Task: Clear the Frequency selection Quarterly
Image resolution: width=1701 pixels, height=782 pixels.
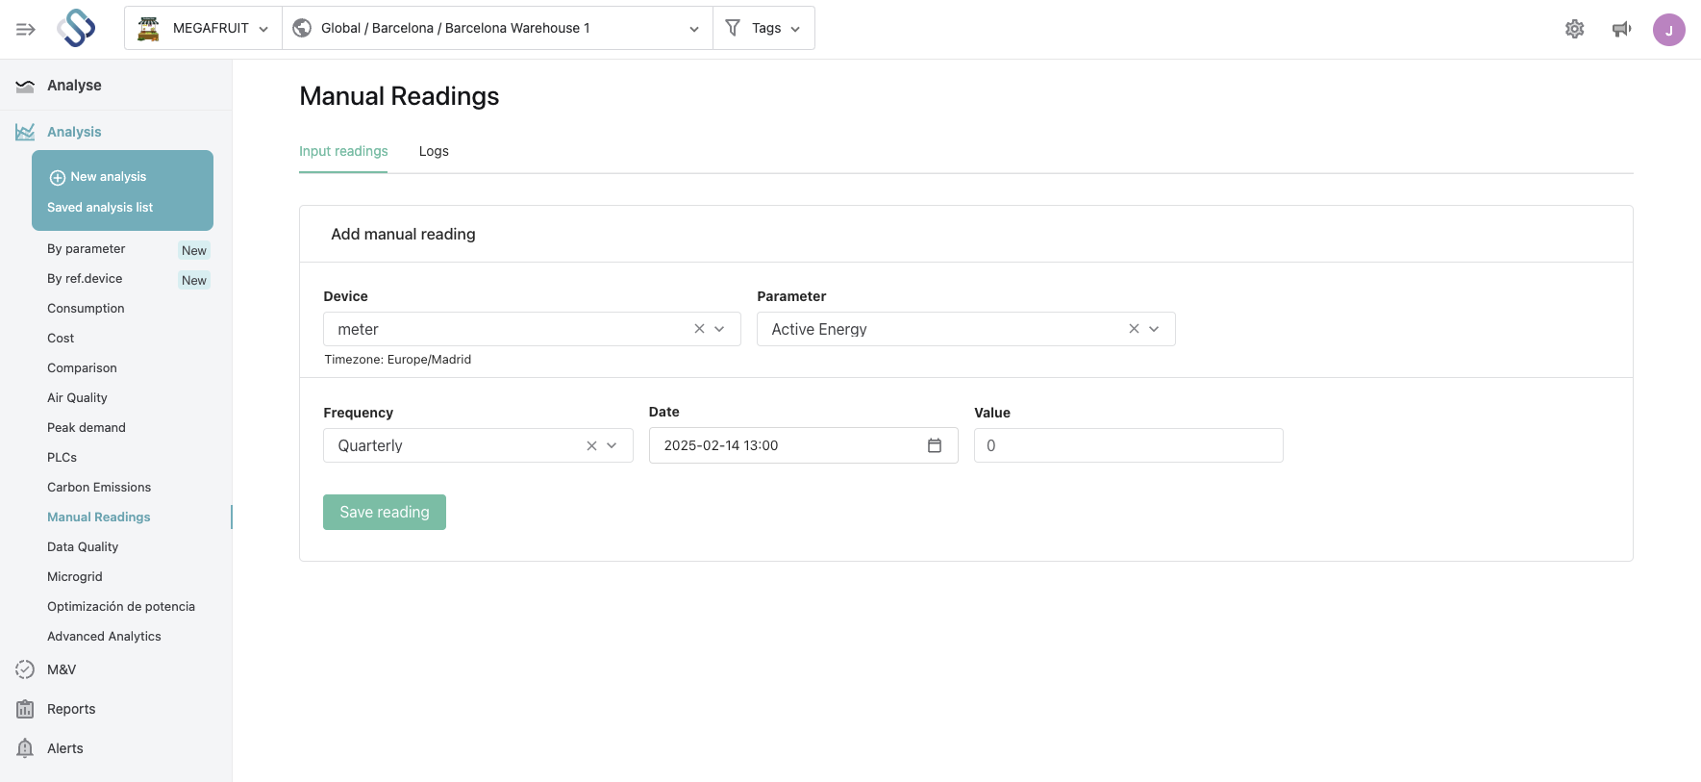Action: coord(591,445)
